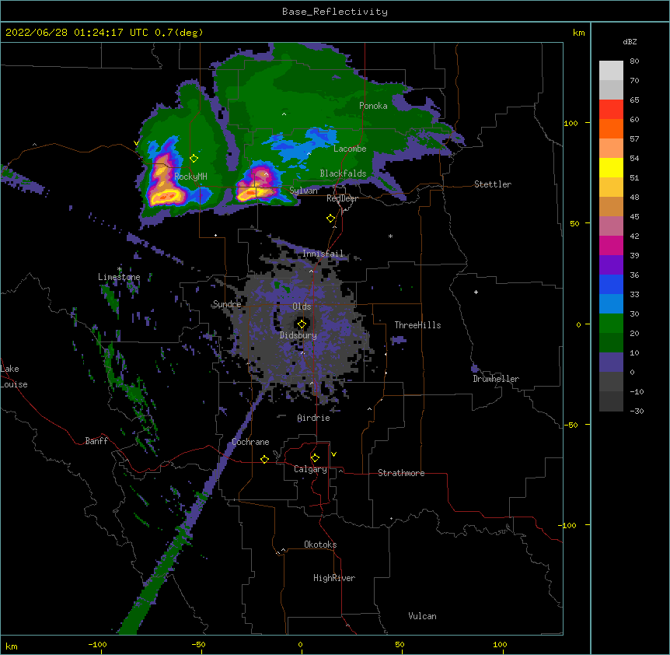Select the Drumheller label
This screenshot has width=670, height=655.
click(x=496, y=379)
